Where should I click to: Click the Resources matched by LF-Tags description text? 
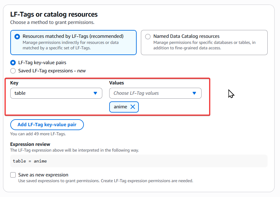71,45
